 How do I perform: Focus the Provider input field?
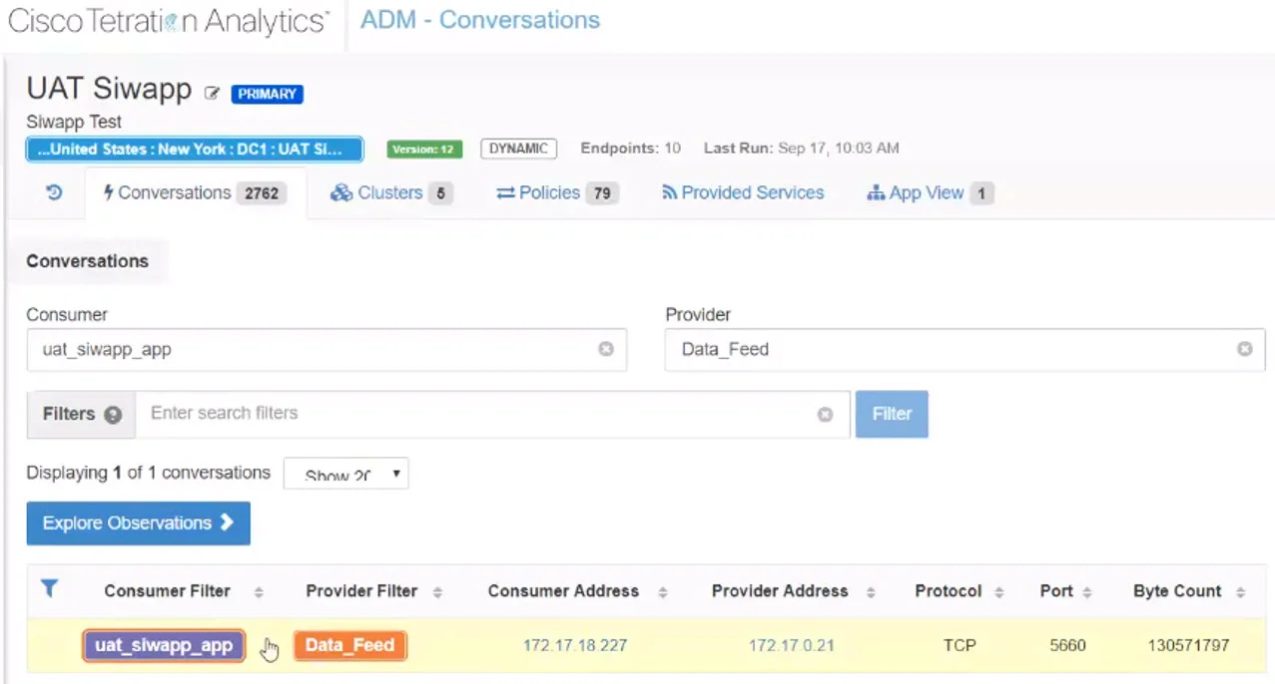click(x=965, y=349)
